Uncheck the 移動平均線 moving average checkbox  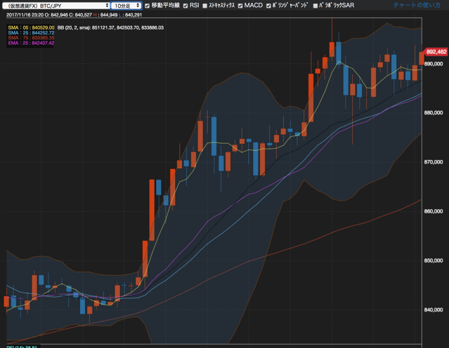click(147, 6)
